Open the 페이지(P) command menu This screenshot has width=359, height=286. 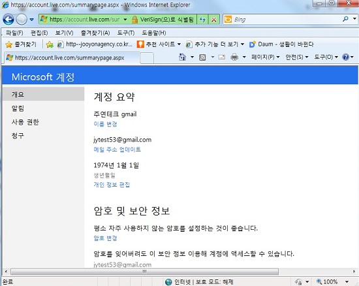[x=266, y=57]
